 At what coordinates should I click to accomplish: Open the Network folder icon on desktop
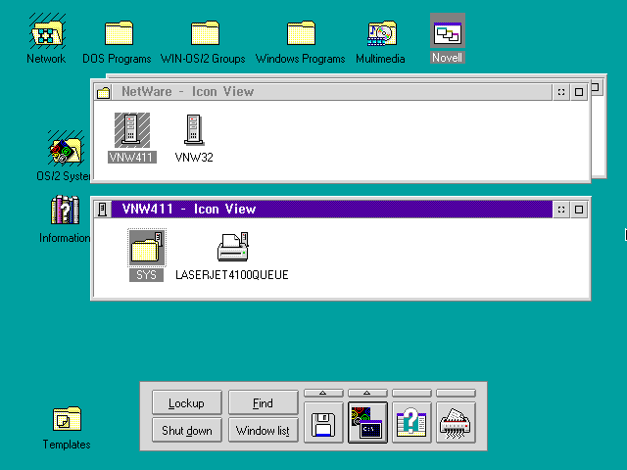47,32
